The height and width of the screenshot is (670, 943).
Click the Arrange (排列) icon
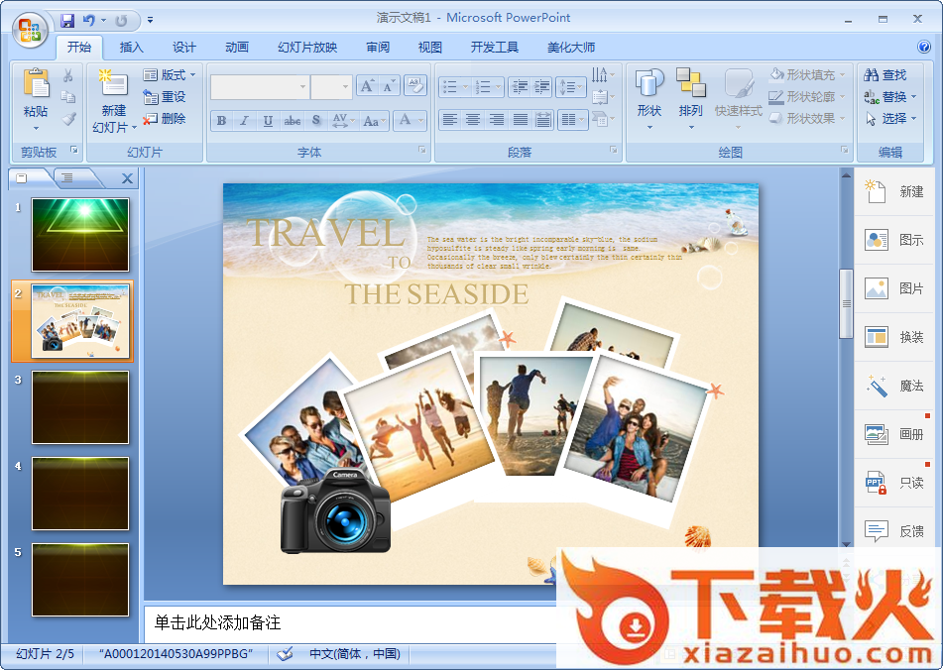click(x=690, y=85)
